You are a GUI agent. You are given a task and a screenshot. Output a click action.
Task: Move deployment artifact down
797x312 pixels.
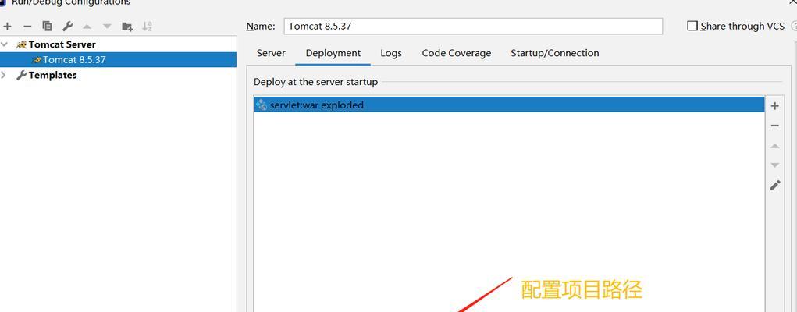[774, 165]
